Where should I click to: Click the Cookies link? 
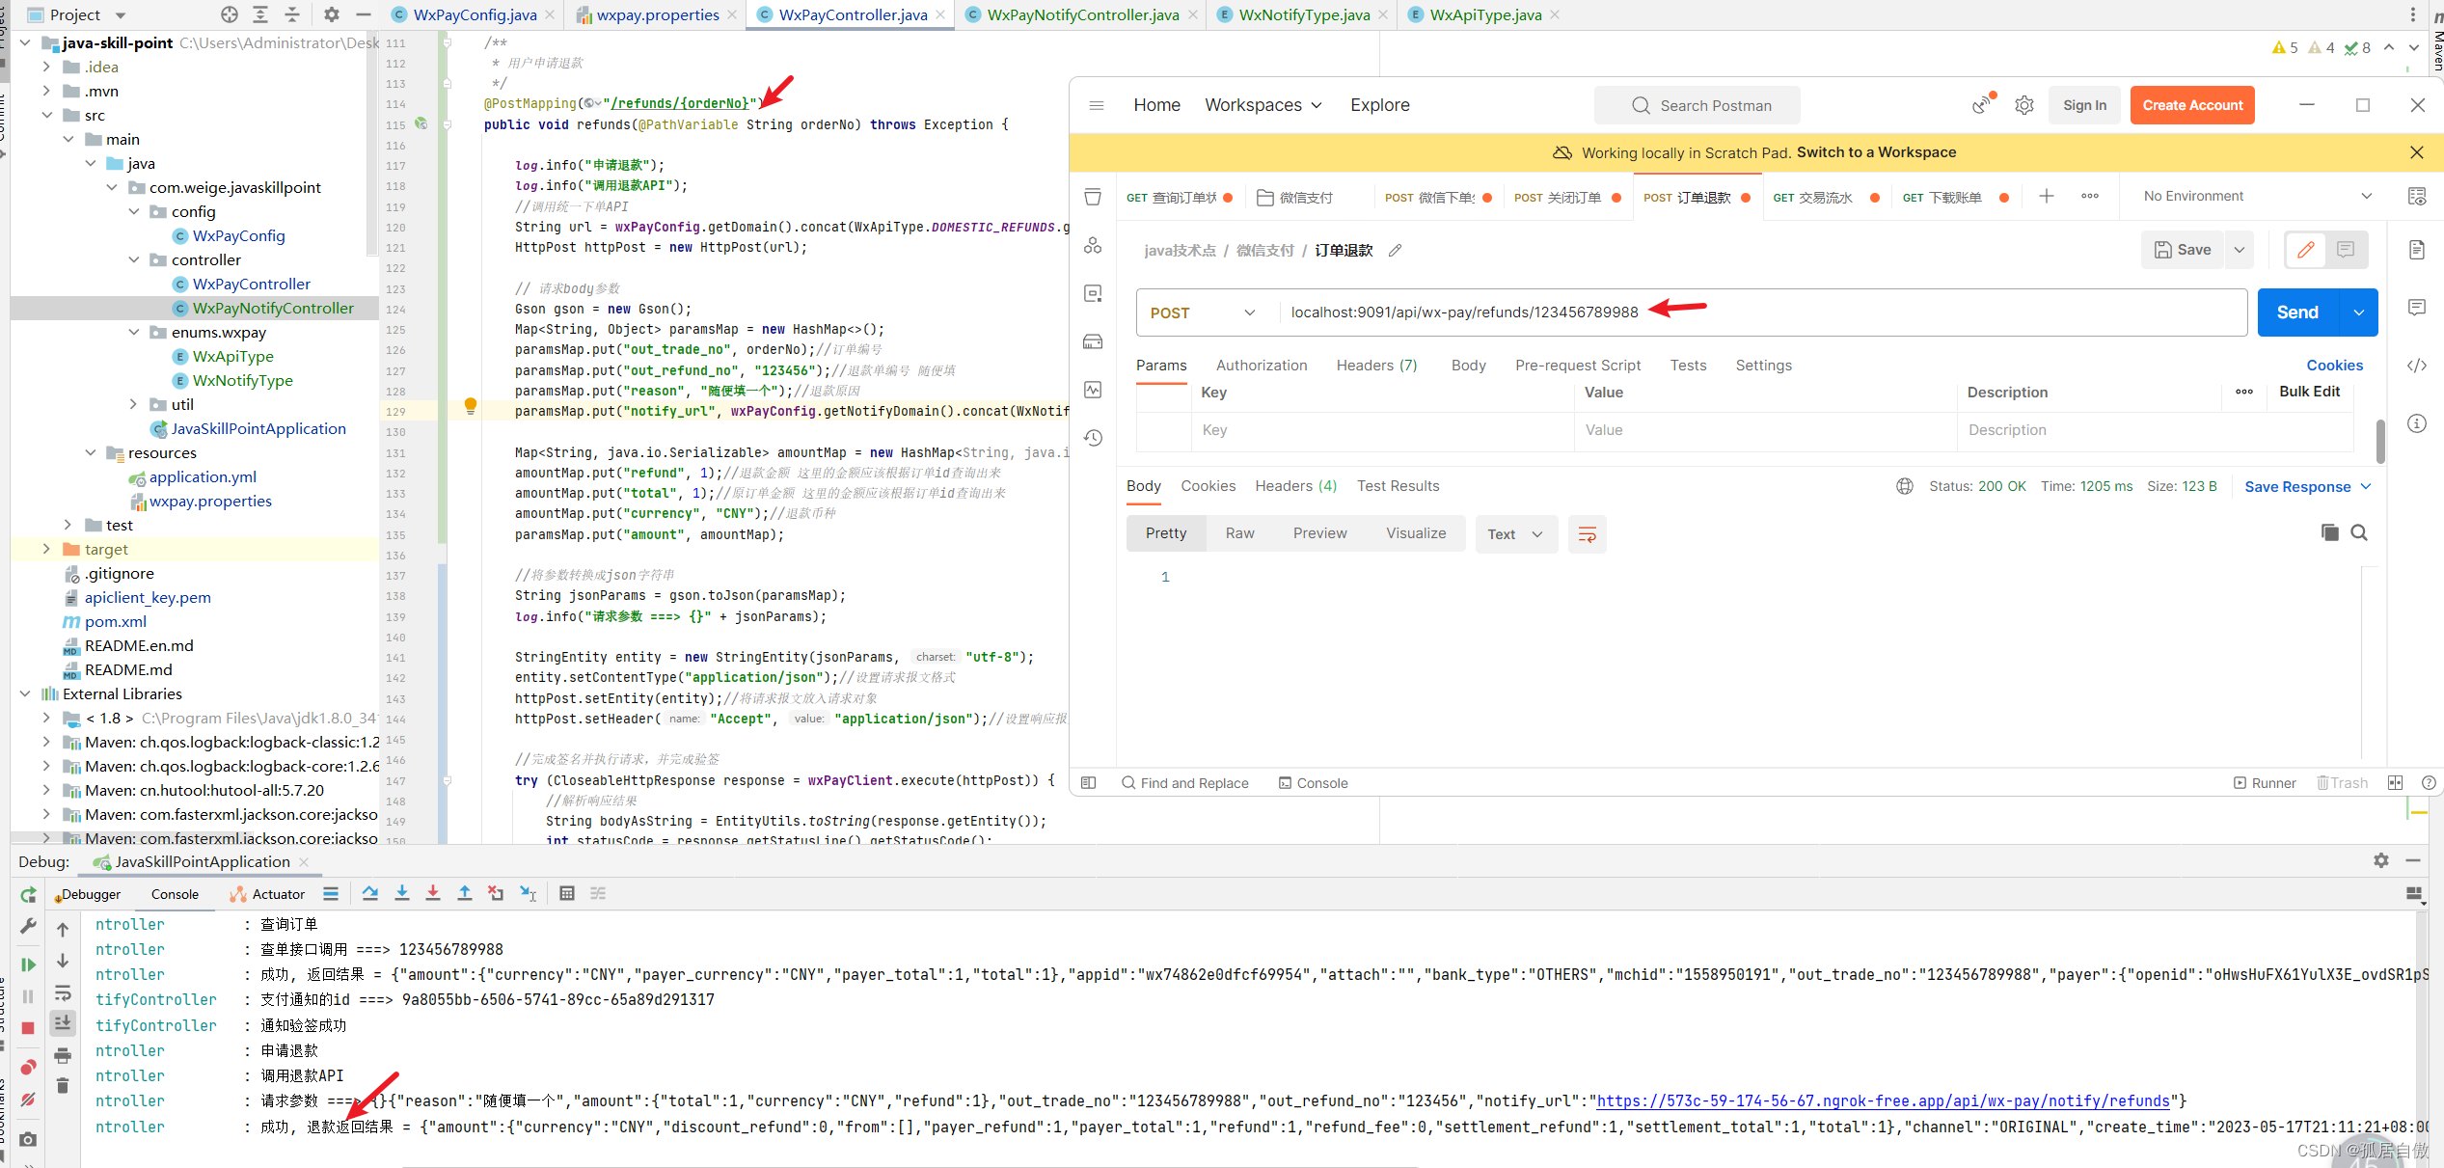pos(2334,366)
